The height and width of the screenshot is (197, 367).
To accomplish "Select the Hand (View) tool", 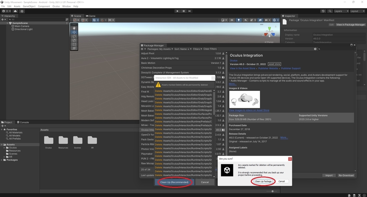I will click(x=74, y=28).
